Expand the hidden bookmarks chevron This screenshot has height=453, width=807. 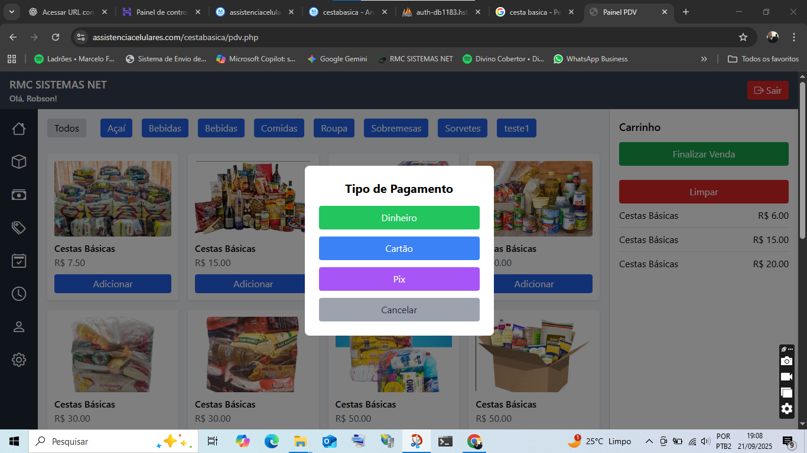[704, 59]
